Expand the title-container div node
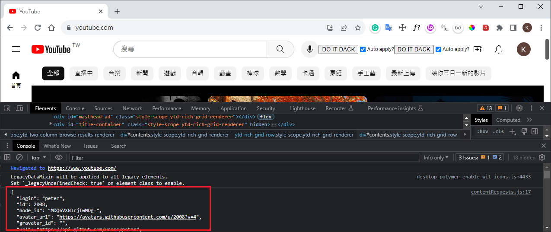Viewport: 551px width, 232px height. tap(50, 124)
